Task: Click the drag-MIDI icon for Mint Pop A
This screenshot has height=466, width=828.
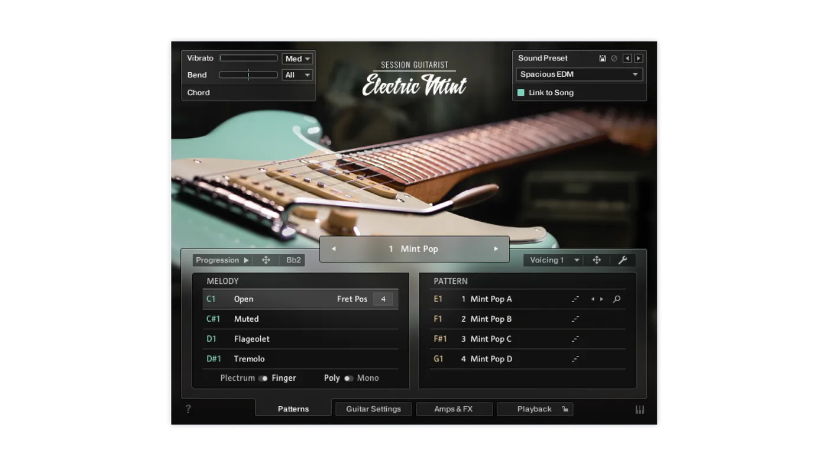Action: click(x=575, y=299)
